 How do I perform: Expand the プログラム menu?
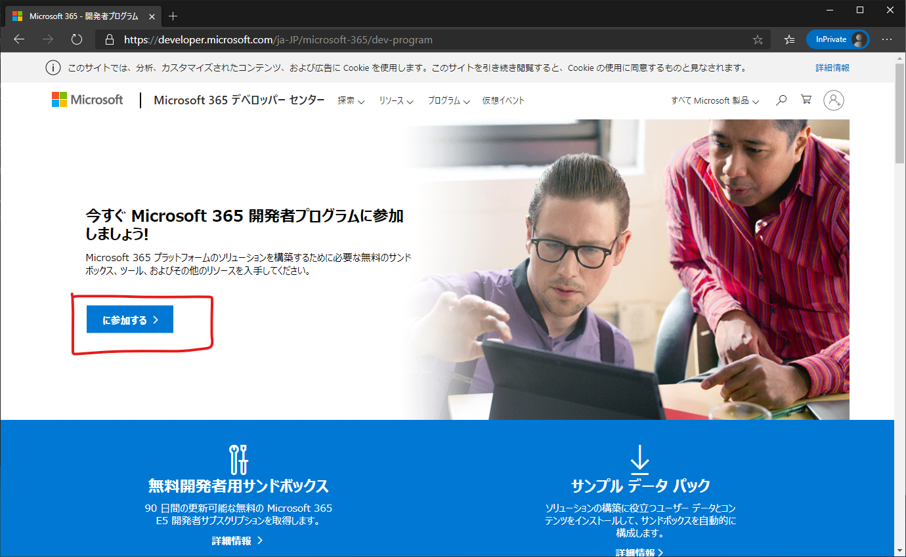[449, 101]
